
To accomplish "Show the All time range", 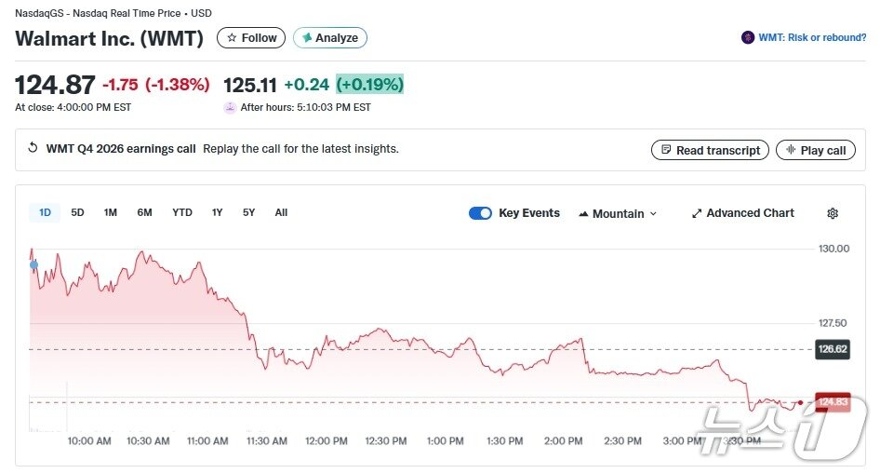I will click(281, 212).
